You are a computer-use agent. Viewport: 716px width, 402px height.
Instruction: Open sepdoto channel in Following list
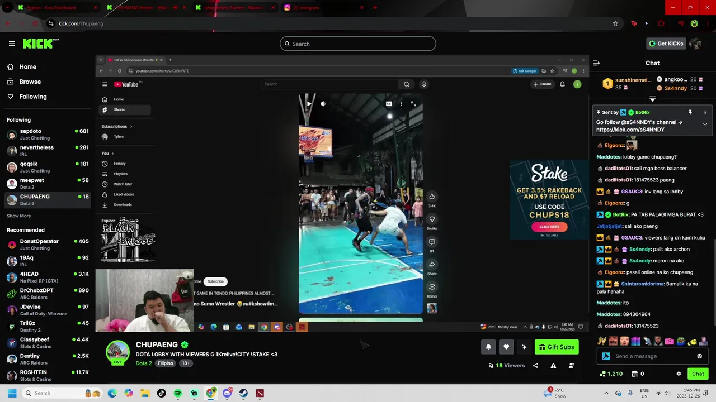point(48,134)
